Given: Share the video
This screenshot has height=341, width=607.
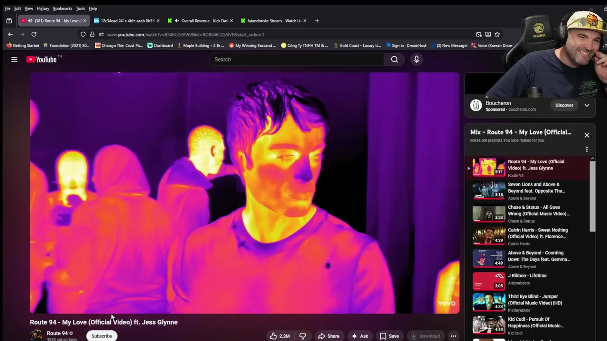Looking at the screenshot, I should coord(329,336).
